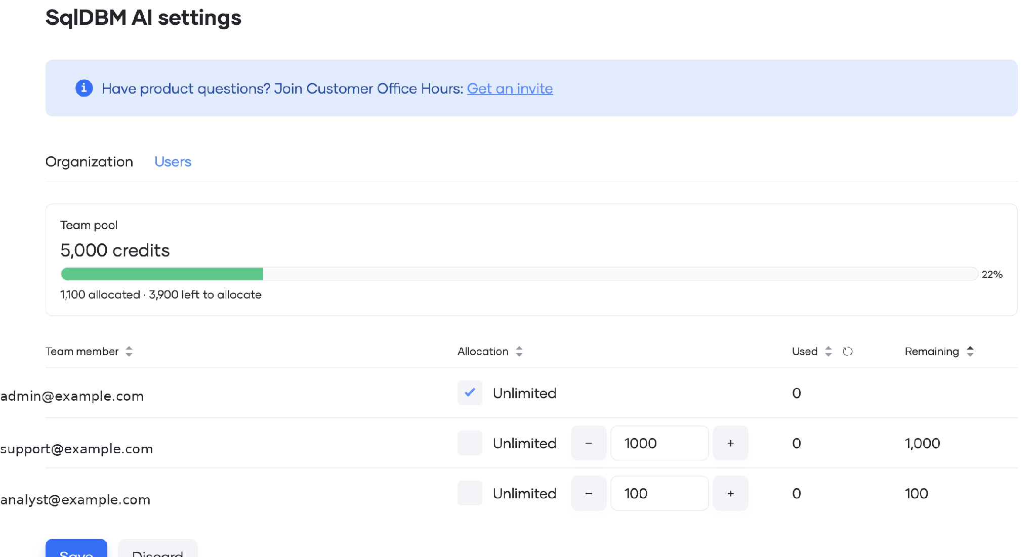Open the Get an invite link
Viewport: 1035px width, 557px height.
(510, 89)
